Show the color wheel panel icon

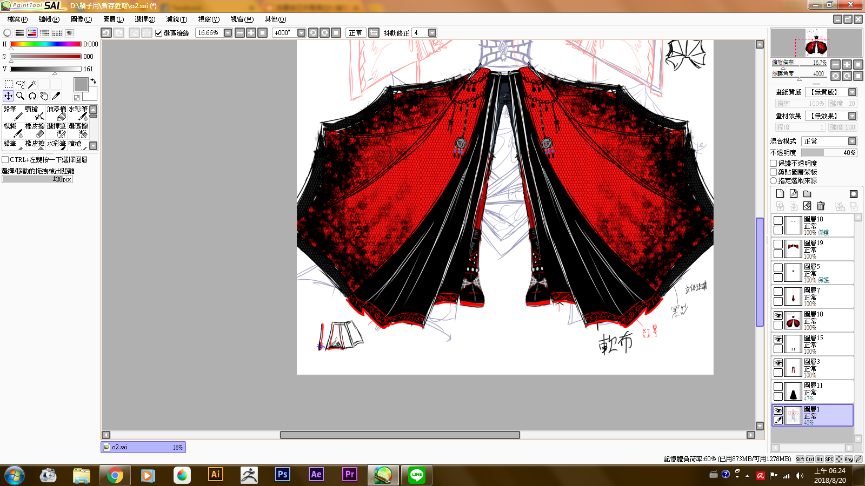click(7, 32)
